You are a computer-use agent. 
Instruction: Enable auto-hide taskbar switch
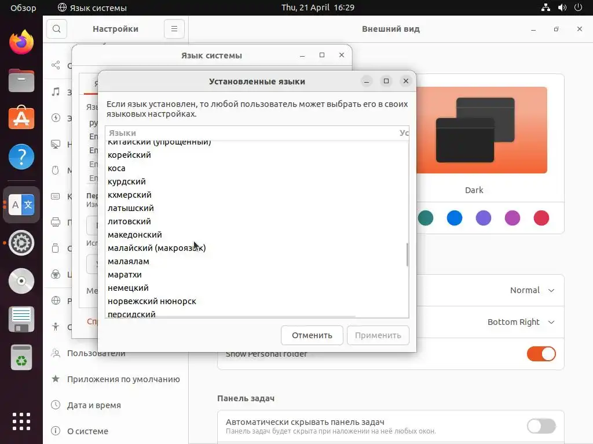541,426
